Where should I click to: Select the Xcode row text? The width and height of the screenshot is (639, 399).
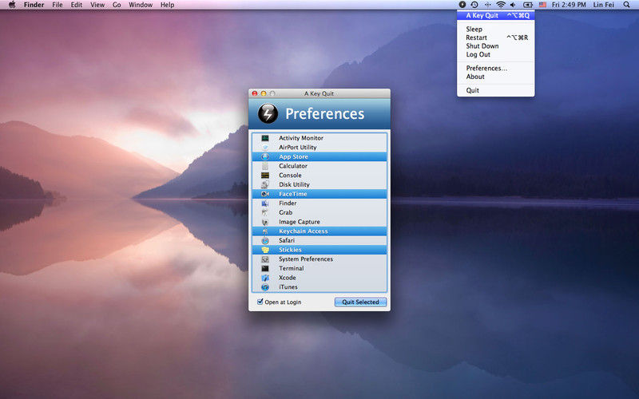pyautogui.click(x=288, y=278)
